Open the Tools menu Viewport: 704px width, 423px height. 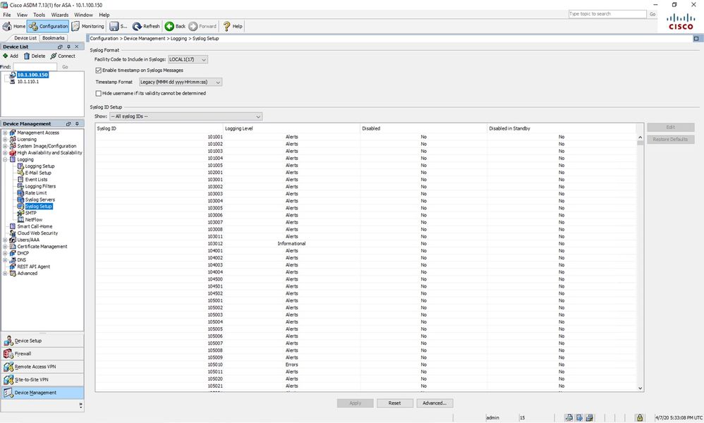39,15
